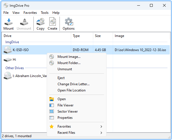Sort by the Size column header

click(98, 36)
